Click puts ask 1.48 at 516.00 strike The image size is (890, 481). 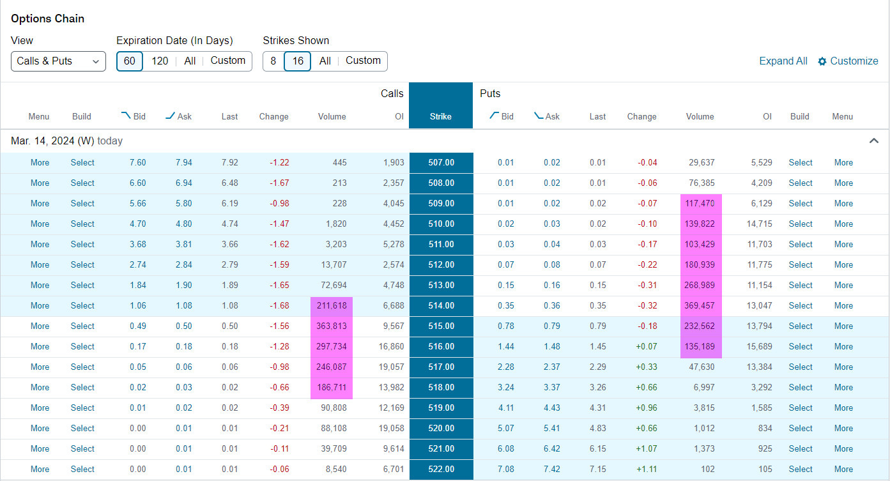[552, 347]
